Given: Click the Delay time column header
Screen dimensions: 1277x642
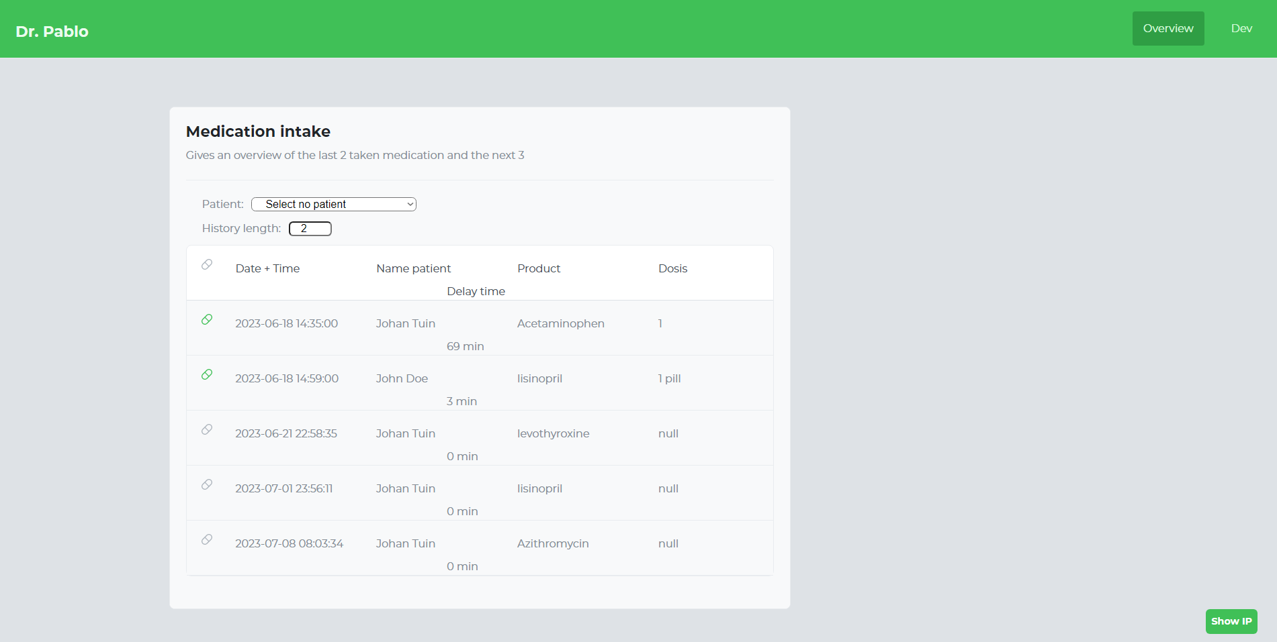Looking at the screenshot, I should (476, 291).
